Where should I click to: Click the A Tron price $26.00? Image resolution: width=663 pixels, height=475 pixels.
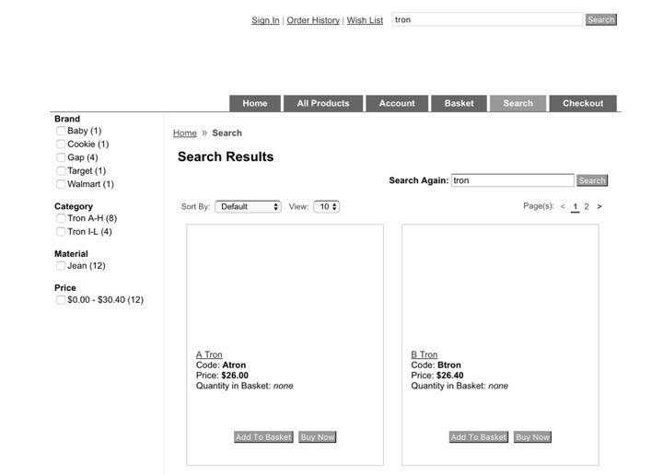[x=235, y=376]
